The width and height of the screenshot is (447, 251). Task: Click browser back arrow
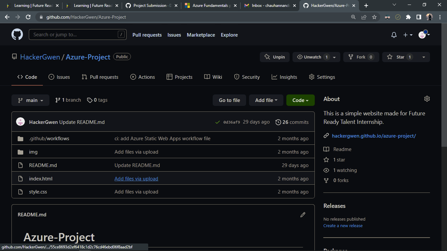point(7,17)
